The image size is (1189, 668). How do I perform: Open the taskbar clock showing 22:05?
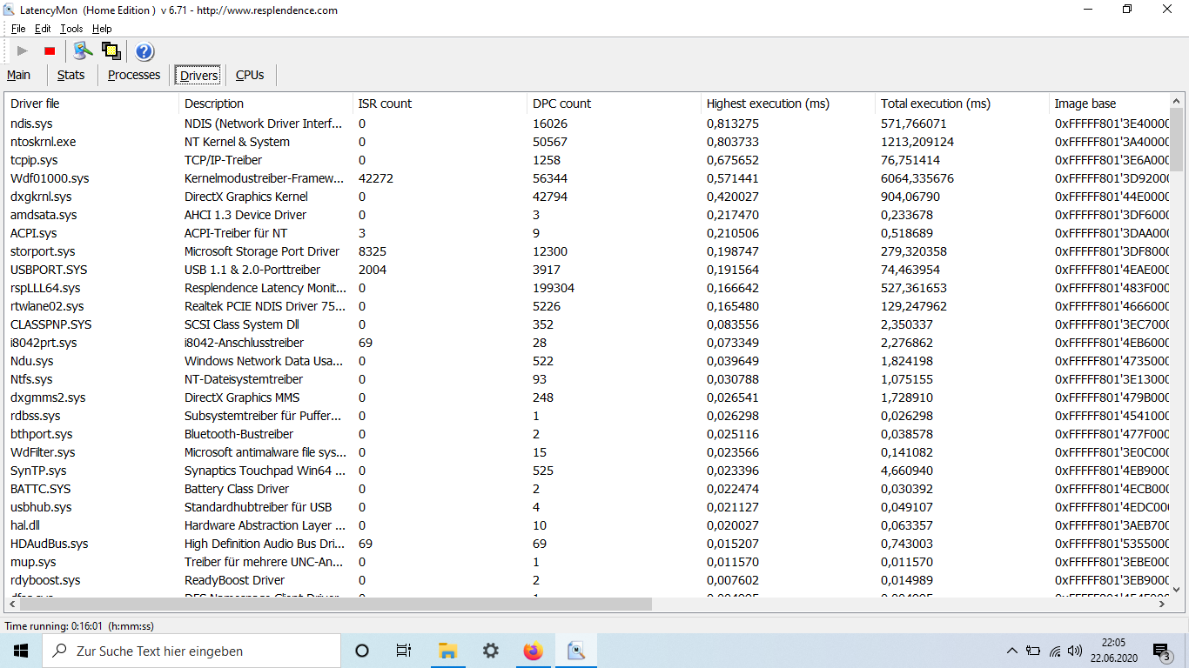tap(1113, 651)
